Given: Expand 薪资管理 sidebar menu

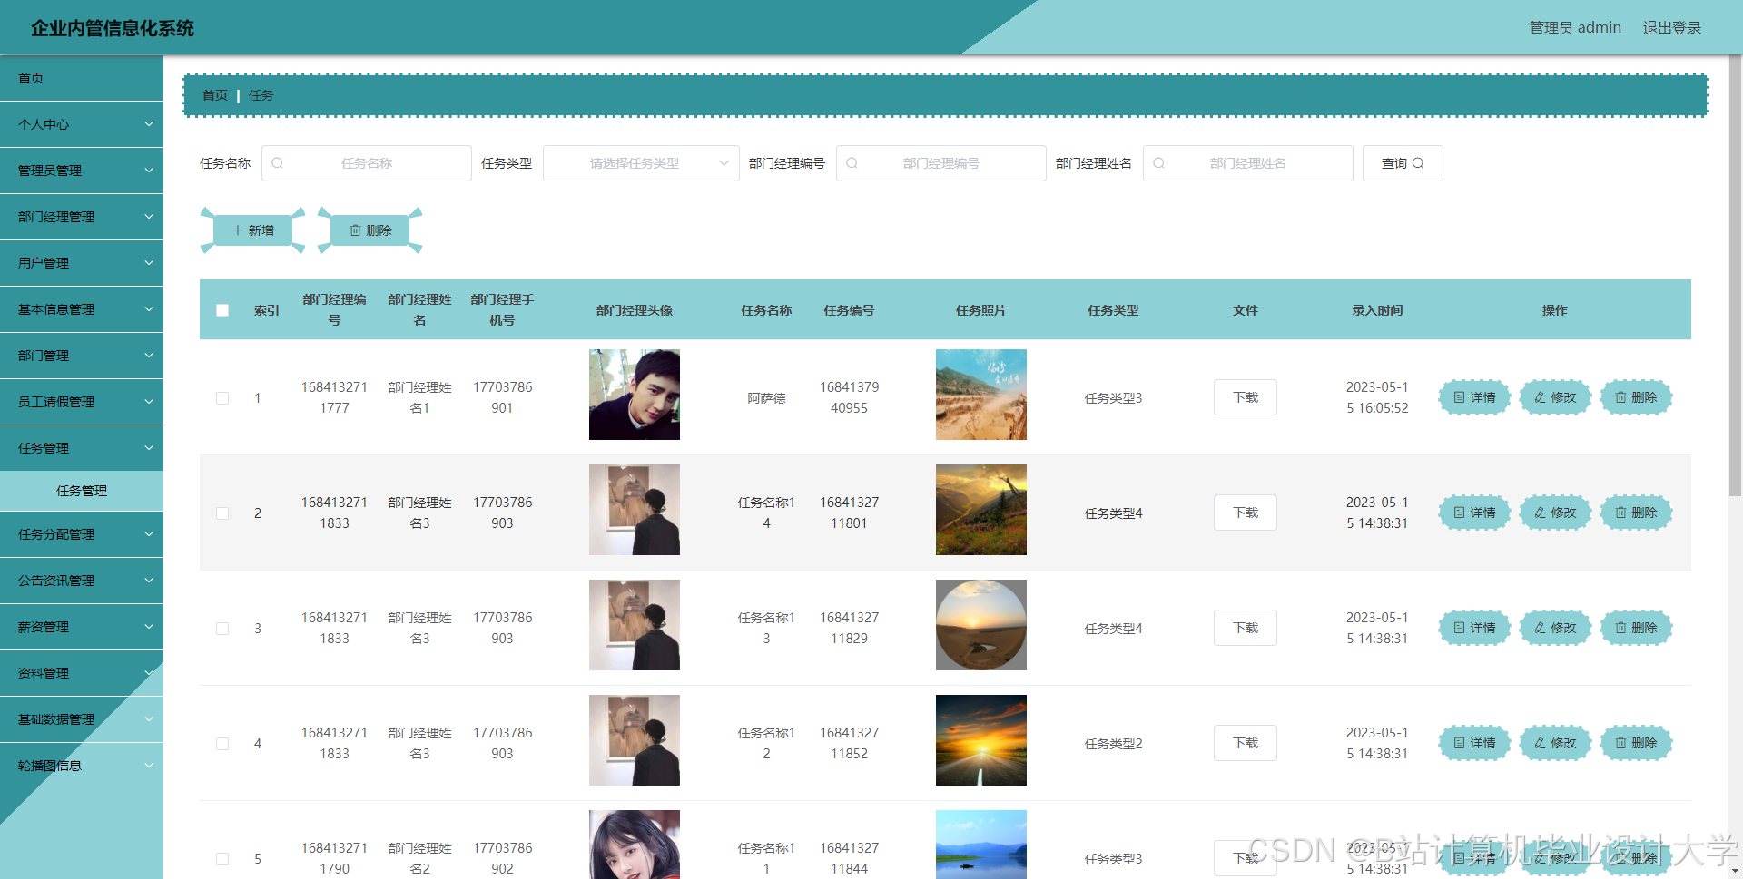Looking at the screenshot, I should click(82, 627).
